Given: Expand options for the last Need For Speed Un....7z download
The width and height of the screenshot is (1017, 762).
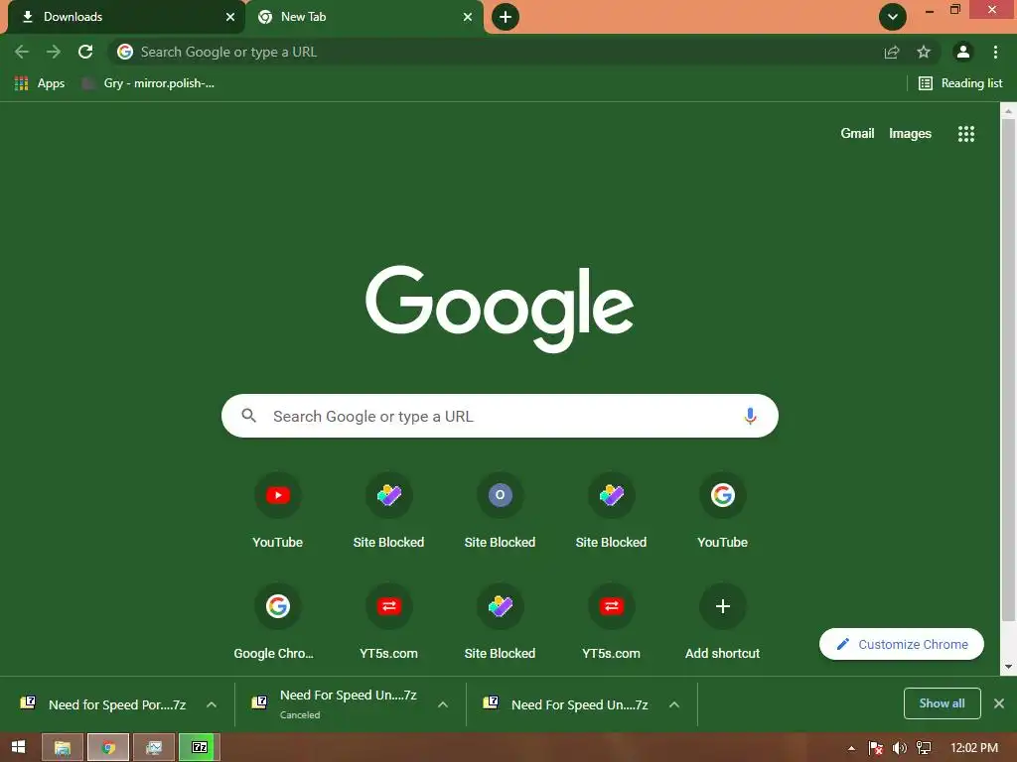Looking at the screenshot, I should click(674, 704).
